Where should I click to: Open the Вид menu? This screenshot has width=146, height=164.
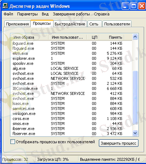[45, 14]
